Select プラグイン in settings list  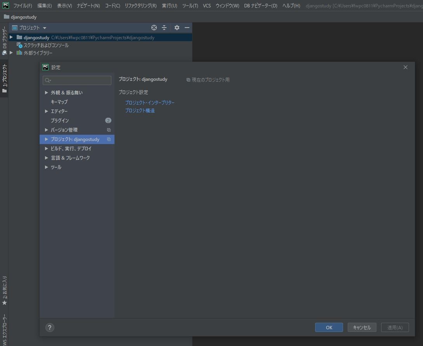(x=60, y=120)
